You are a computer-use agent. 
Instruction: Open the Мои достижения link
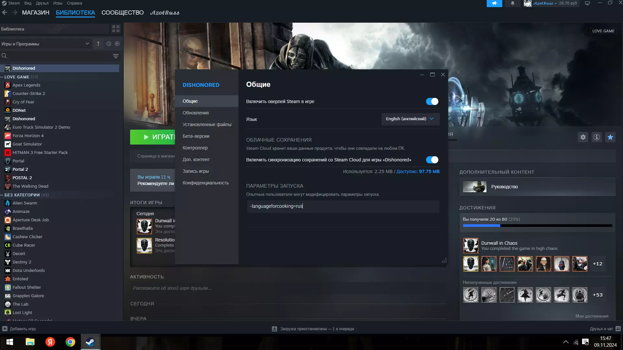coord(592,316)
